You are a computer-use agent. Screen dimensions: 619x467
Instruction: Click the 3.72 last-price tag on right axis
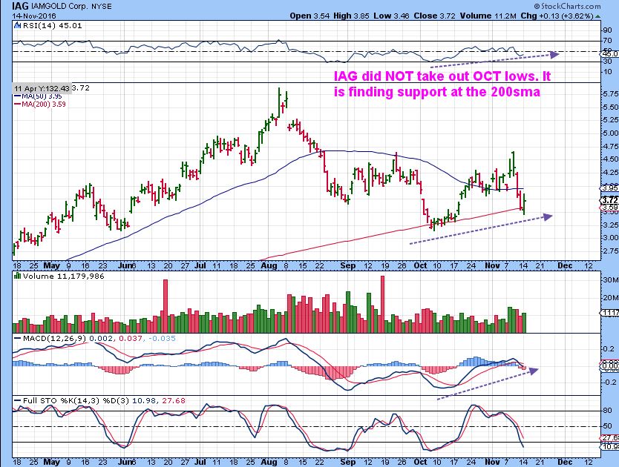point(610,199)
